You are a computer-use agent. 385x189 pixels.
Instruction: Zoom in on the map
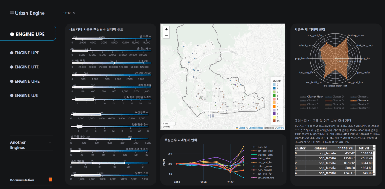[167, 29]
